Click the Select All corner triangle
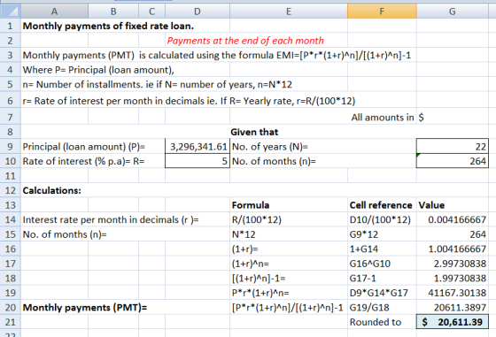This screenshot has width=496, height=337. [x=11, y=11]
